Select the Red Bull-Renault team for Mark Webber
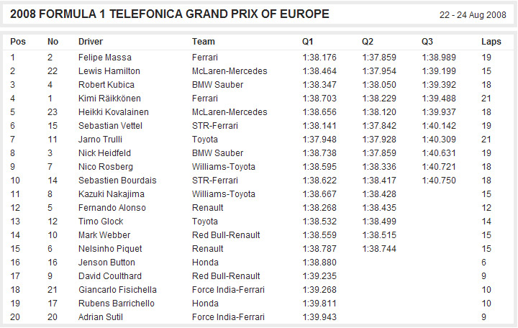Viewport: 518px width, 328px height. click(x=226, y=235)
